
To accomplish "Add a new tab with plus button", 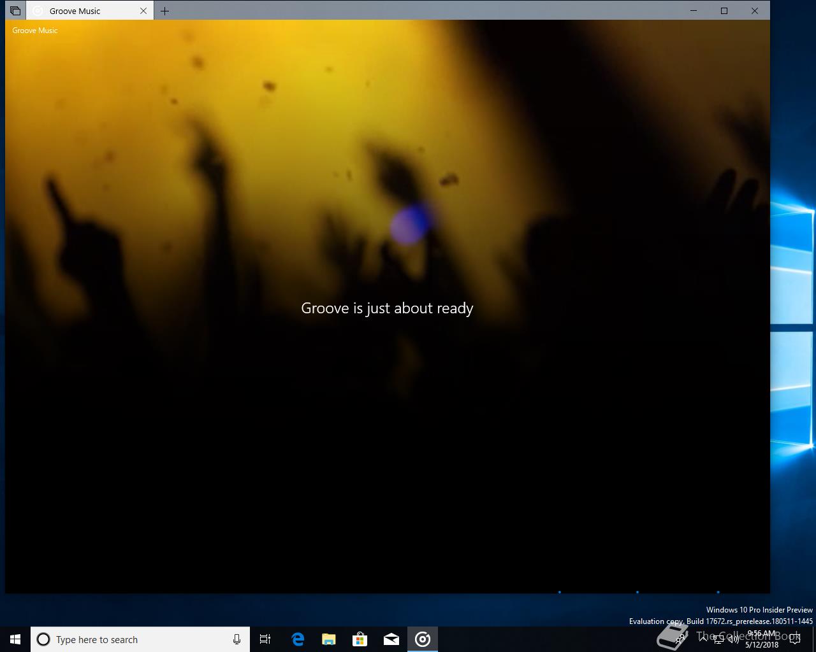I will [x=164, y=11].
